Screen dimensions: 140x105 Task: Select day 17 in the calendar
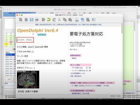tap(6, 42)
